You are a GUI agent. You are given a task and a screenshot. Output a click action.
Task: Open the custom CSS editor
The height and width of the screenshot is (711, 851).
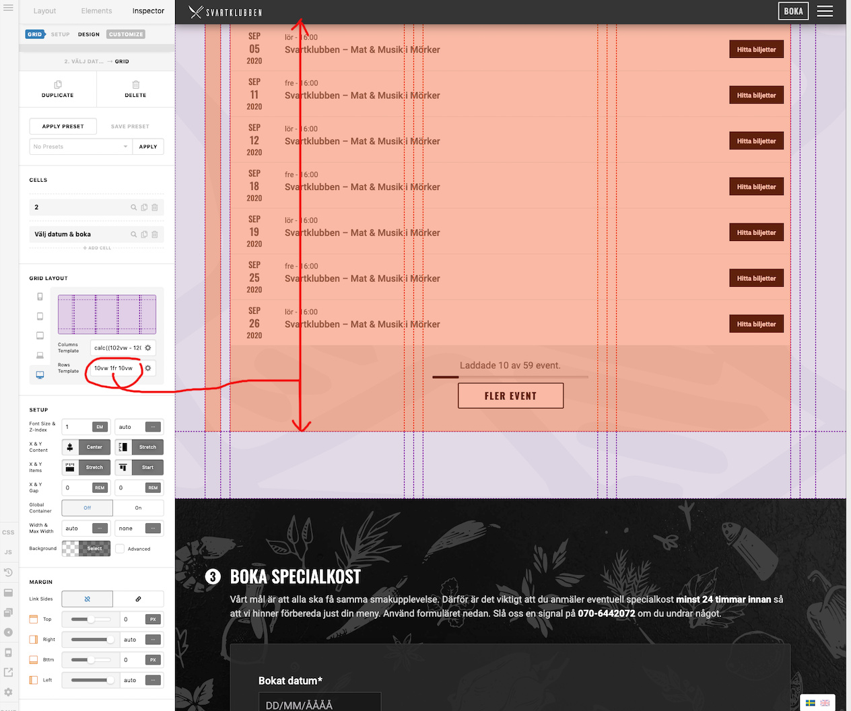tap(8, 532)
